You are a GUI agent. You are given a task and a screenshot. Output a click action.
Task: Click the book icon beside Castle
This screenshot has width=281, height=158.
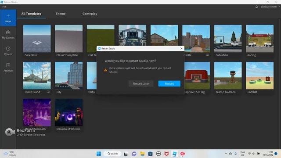[207, 55]
